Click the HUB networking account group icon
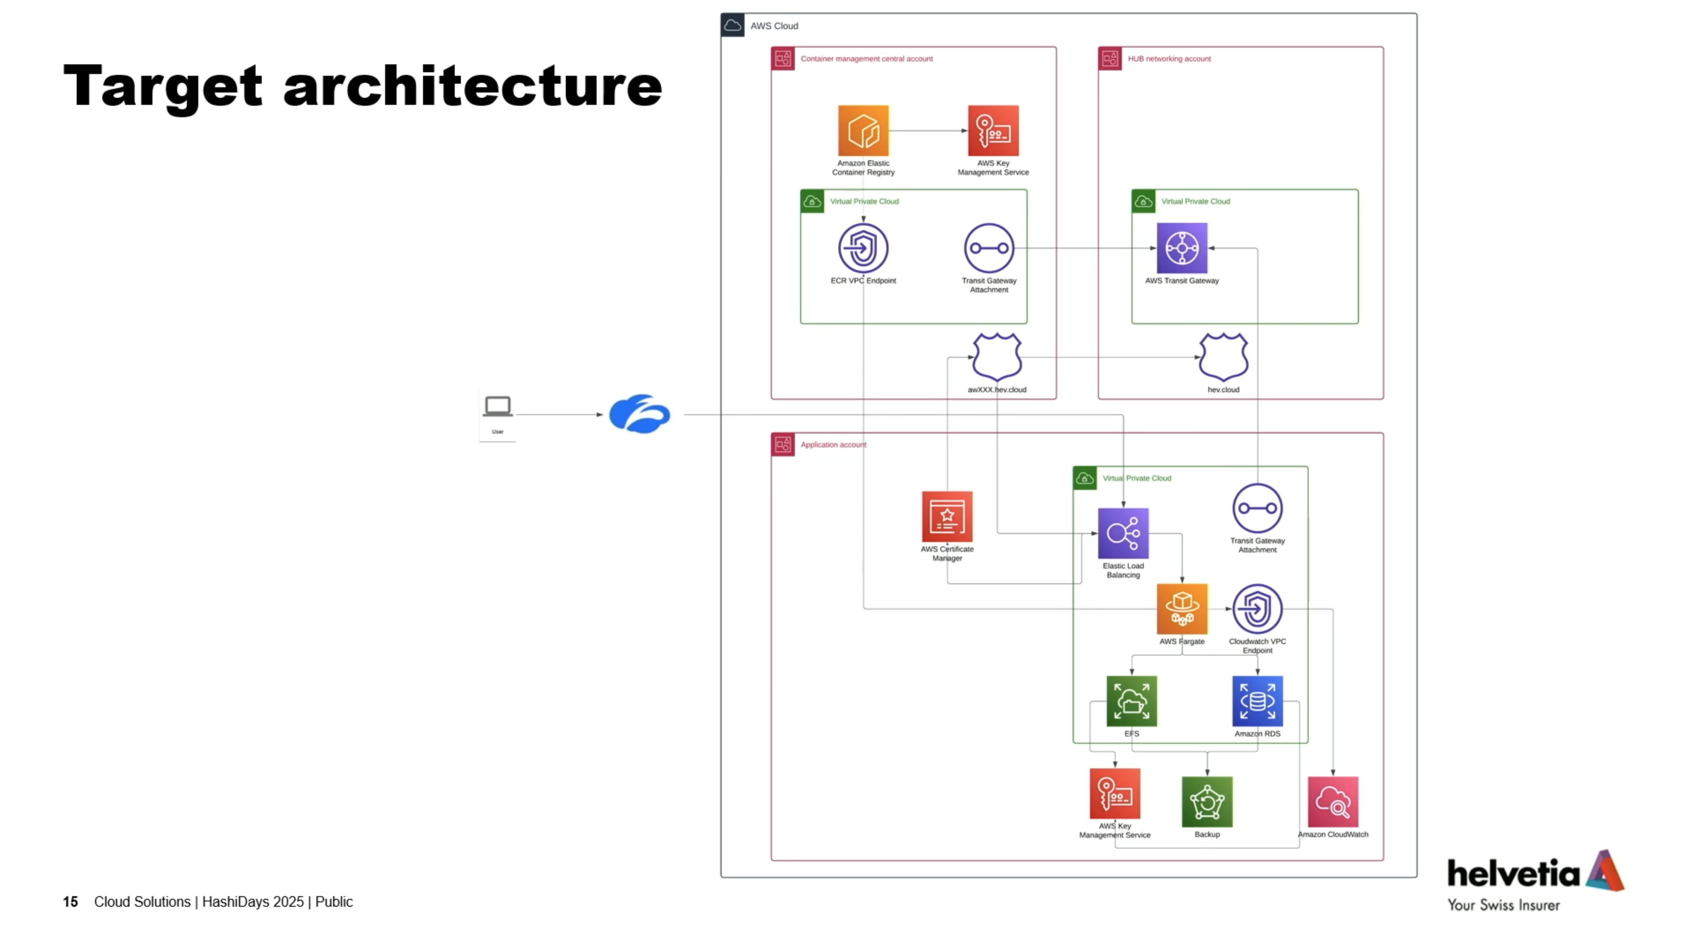The width and height of the screenshot is (1692, 942). pos(1110,59)
